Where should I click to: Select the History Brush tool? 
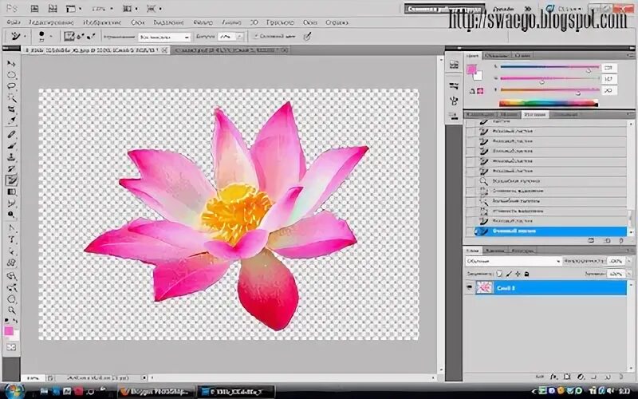[x=11, y=168]
